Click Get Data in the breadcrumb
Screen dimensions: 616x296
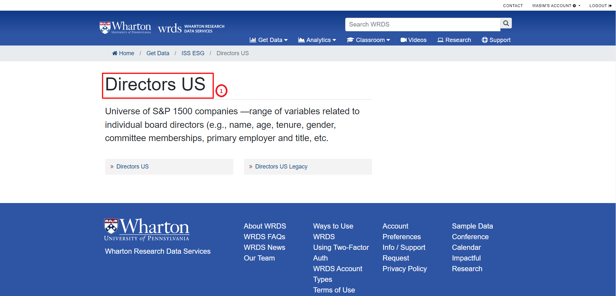158,53
